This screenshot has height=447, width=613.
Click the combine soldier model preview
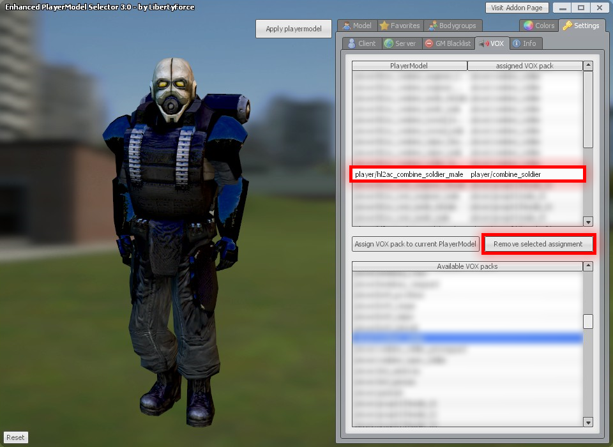(177, 243)
